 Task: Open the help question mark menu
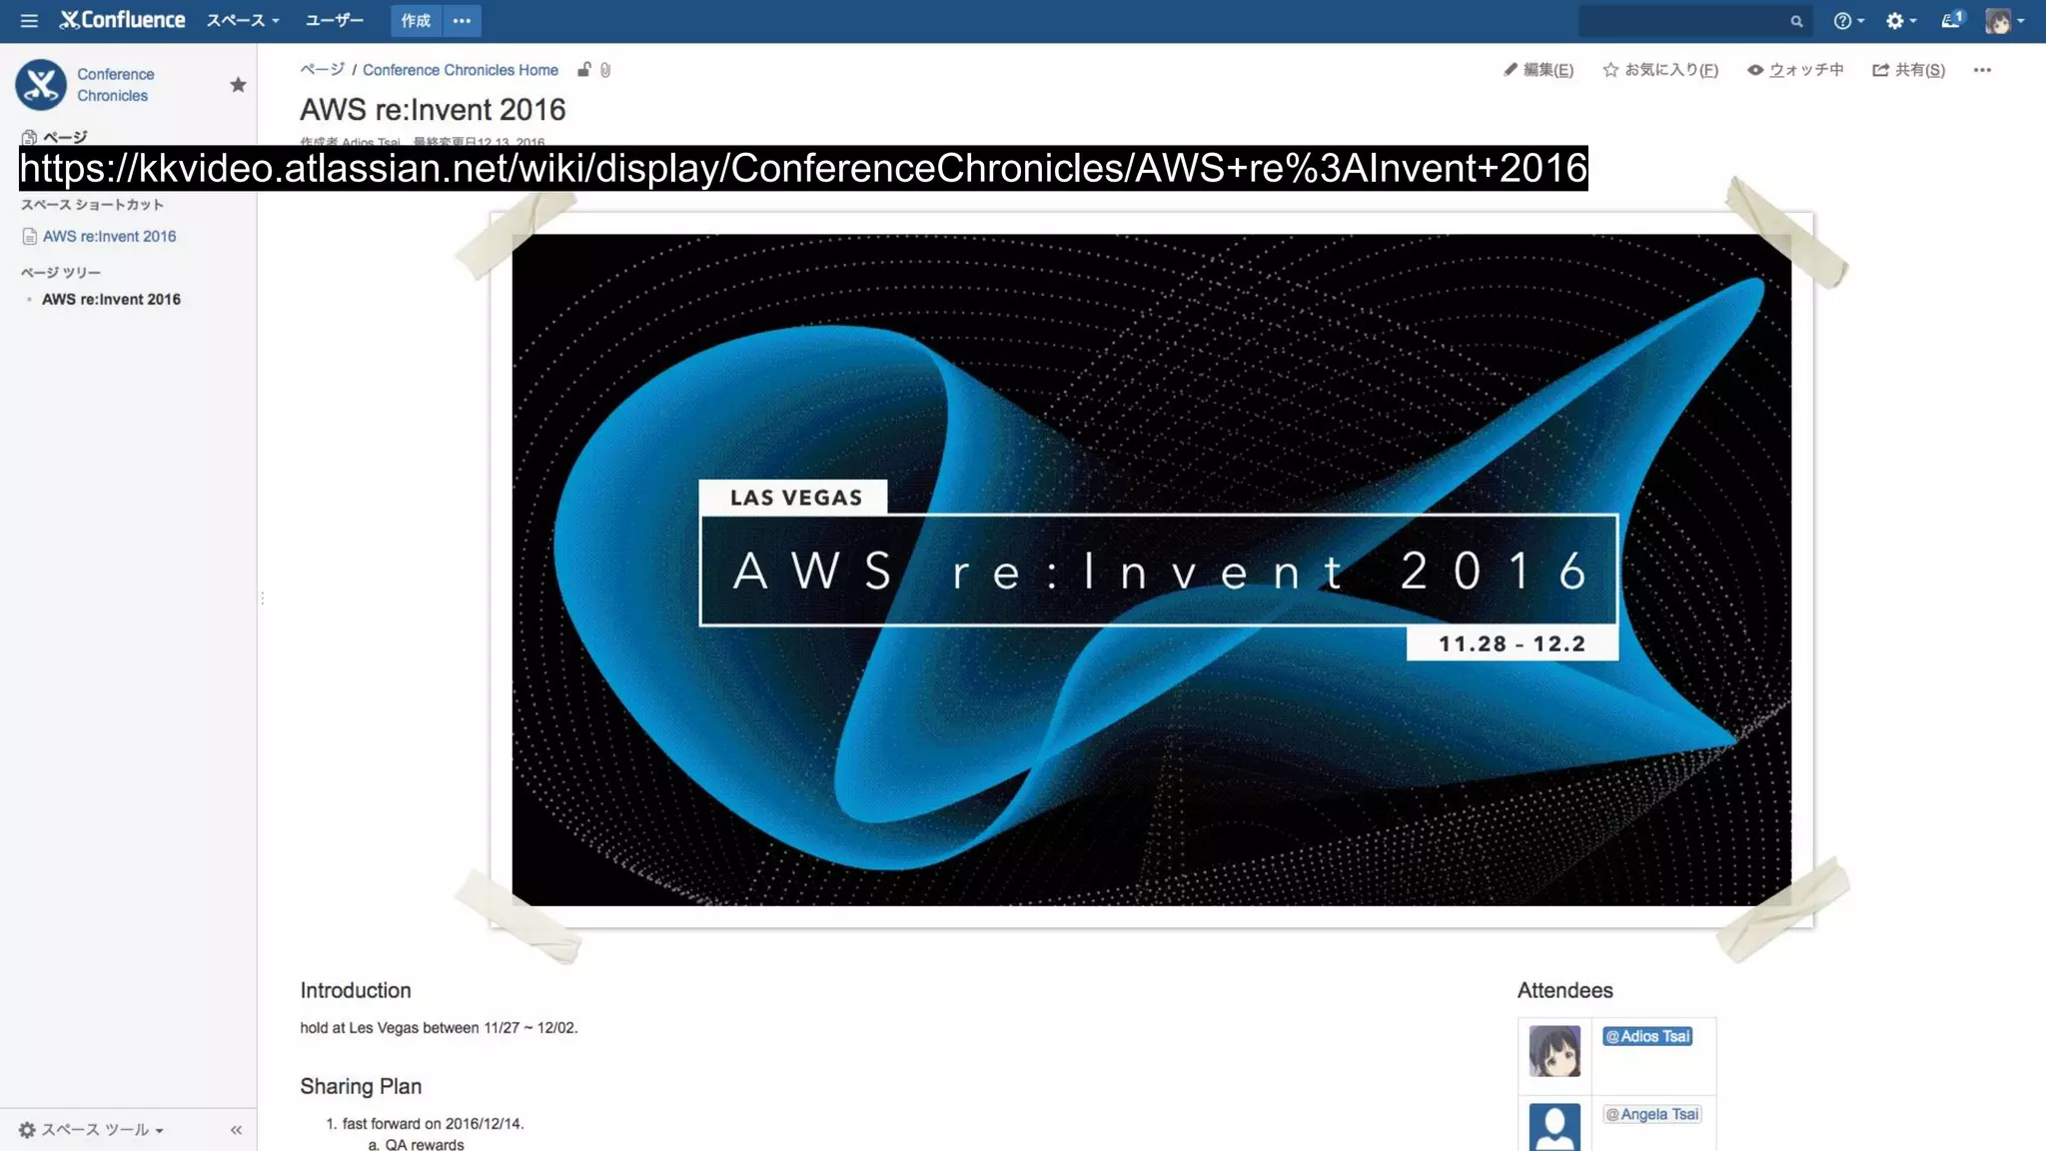(1848, 20)
